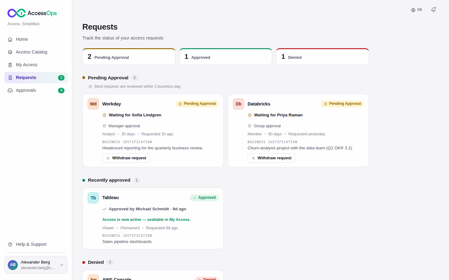Click the Pending Approval section heading
This screenshot has width=449, height=280.
[x=108, y=78]
